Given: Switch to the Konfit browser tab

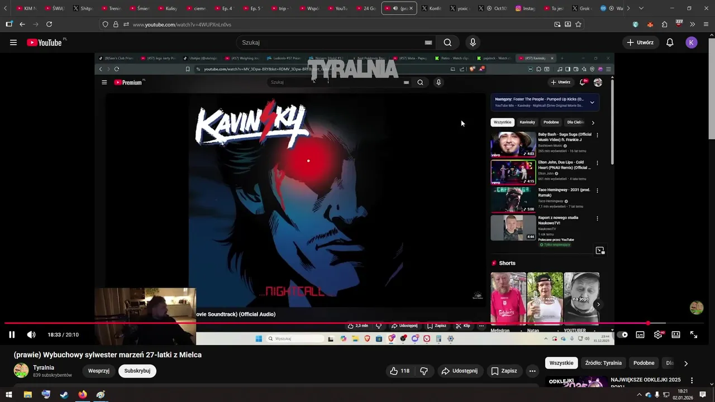Looking at the screenshot, I should (x=432, y=8).
